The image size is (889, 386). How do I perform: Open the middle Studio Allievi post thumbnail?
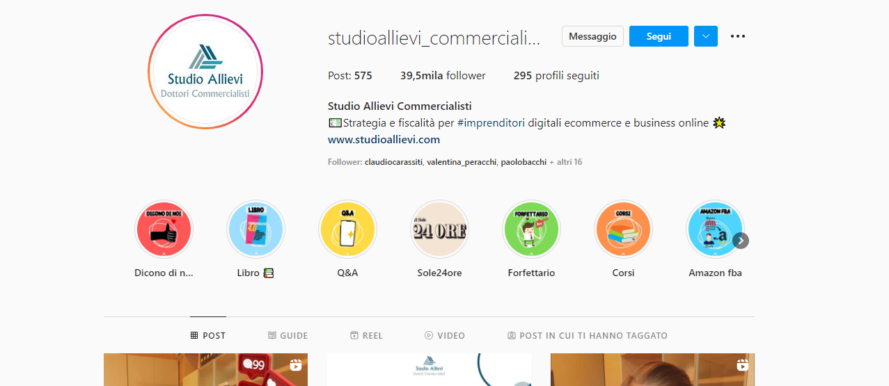coord(429,369)
